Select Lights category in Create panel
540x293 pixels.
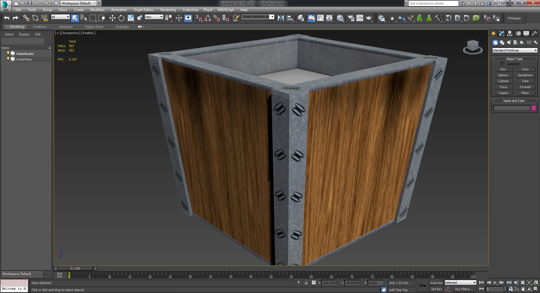(509, 43)
